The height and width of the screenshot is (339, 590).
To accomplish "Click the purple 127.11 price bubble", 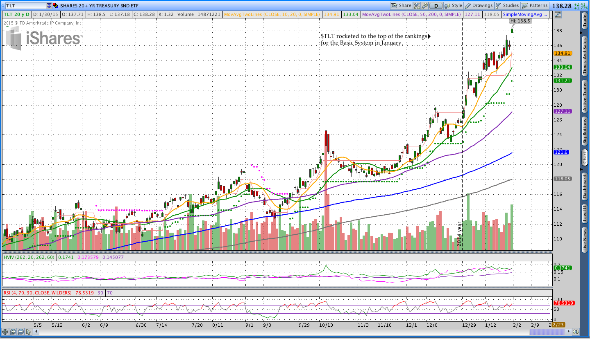I will point(563,111).
